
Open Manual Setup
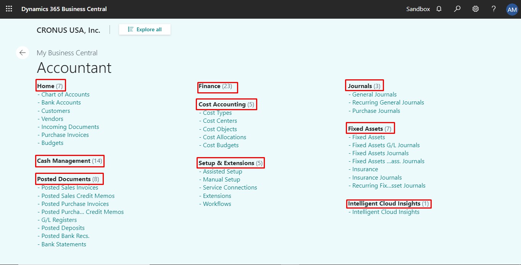pos(221,180)
